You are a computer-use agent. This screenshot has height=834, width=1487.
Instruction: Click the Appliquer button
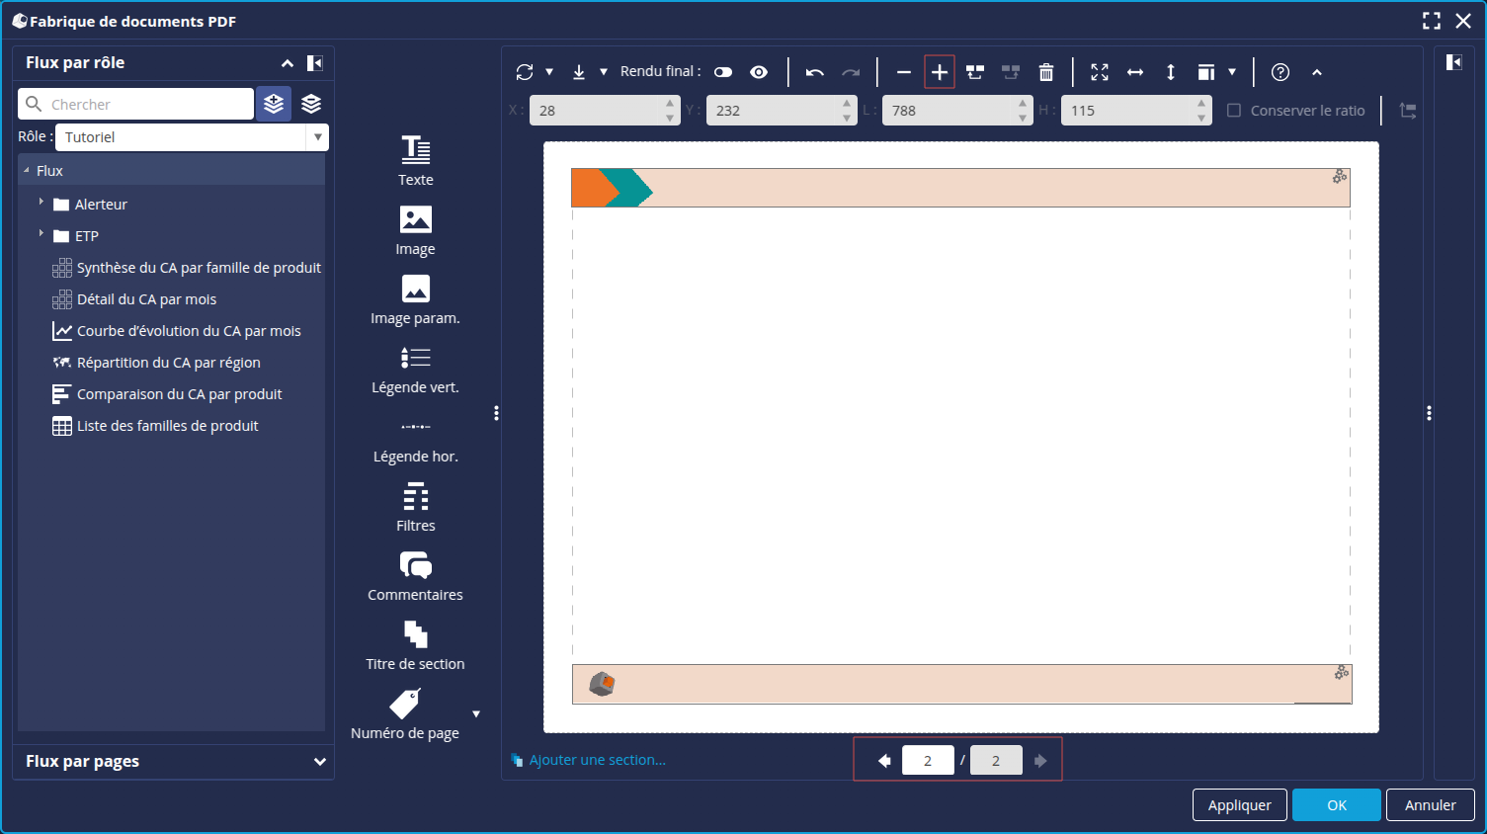(x=1239, y=805)
